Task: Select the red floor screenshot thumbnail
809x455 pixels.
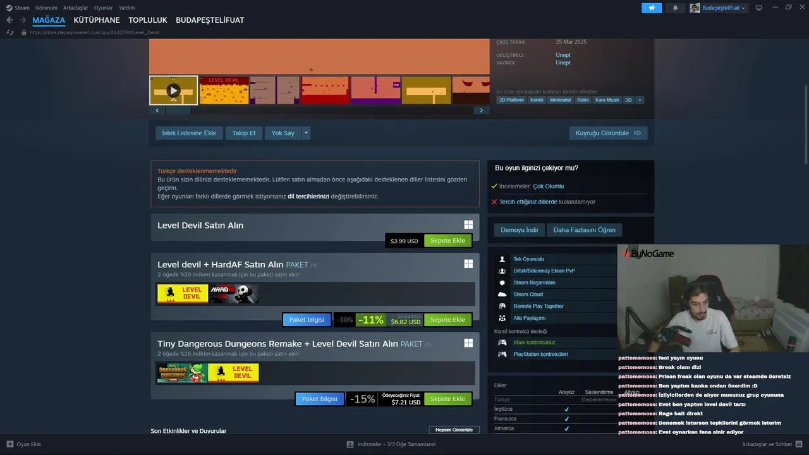Action: (x=325, y=90)
